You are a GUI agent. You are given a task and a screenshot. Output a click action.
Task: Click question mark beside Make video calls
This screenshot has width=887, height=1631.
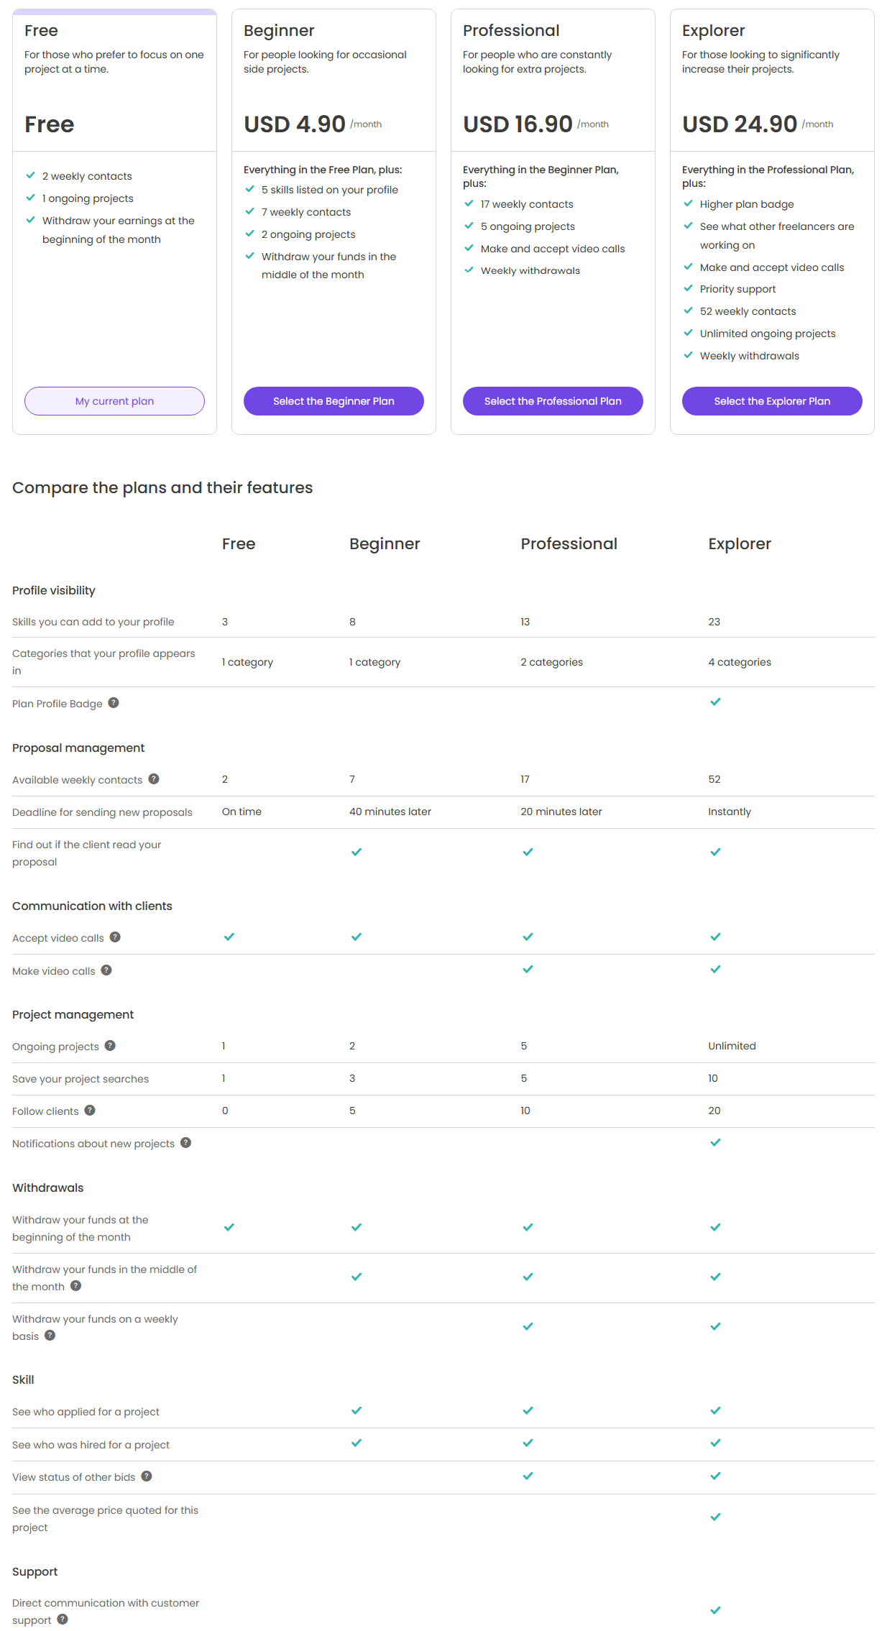pos(106,970)
